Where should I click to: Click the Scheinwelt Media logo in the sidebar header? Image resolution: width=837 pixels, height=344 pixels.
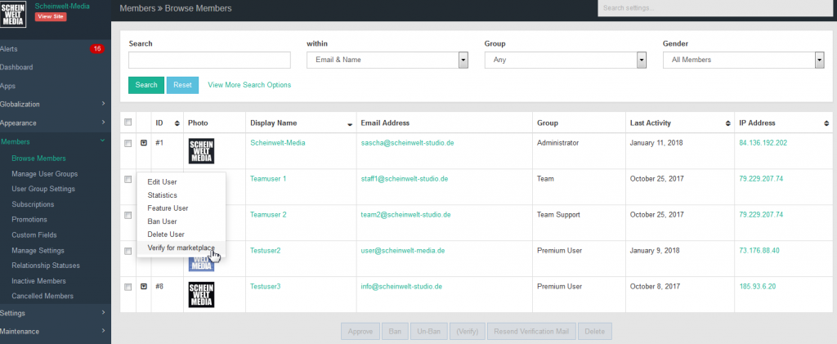click(x=14, y=14)
